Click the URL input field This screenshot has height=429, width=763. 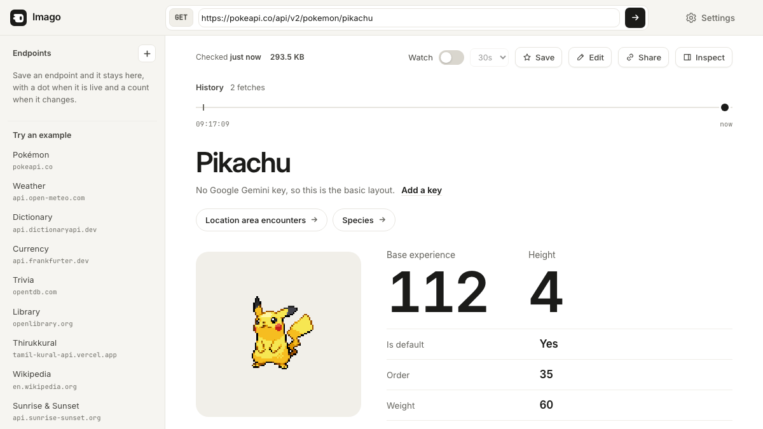409,18
